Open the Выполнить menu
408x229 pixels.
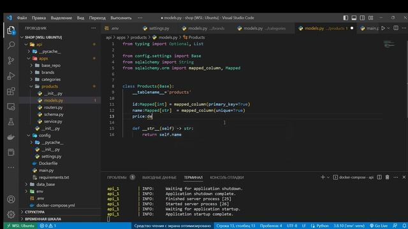(x=121, y=18)
